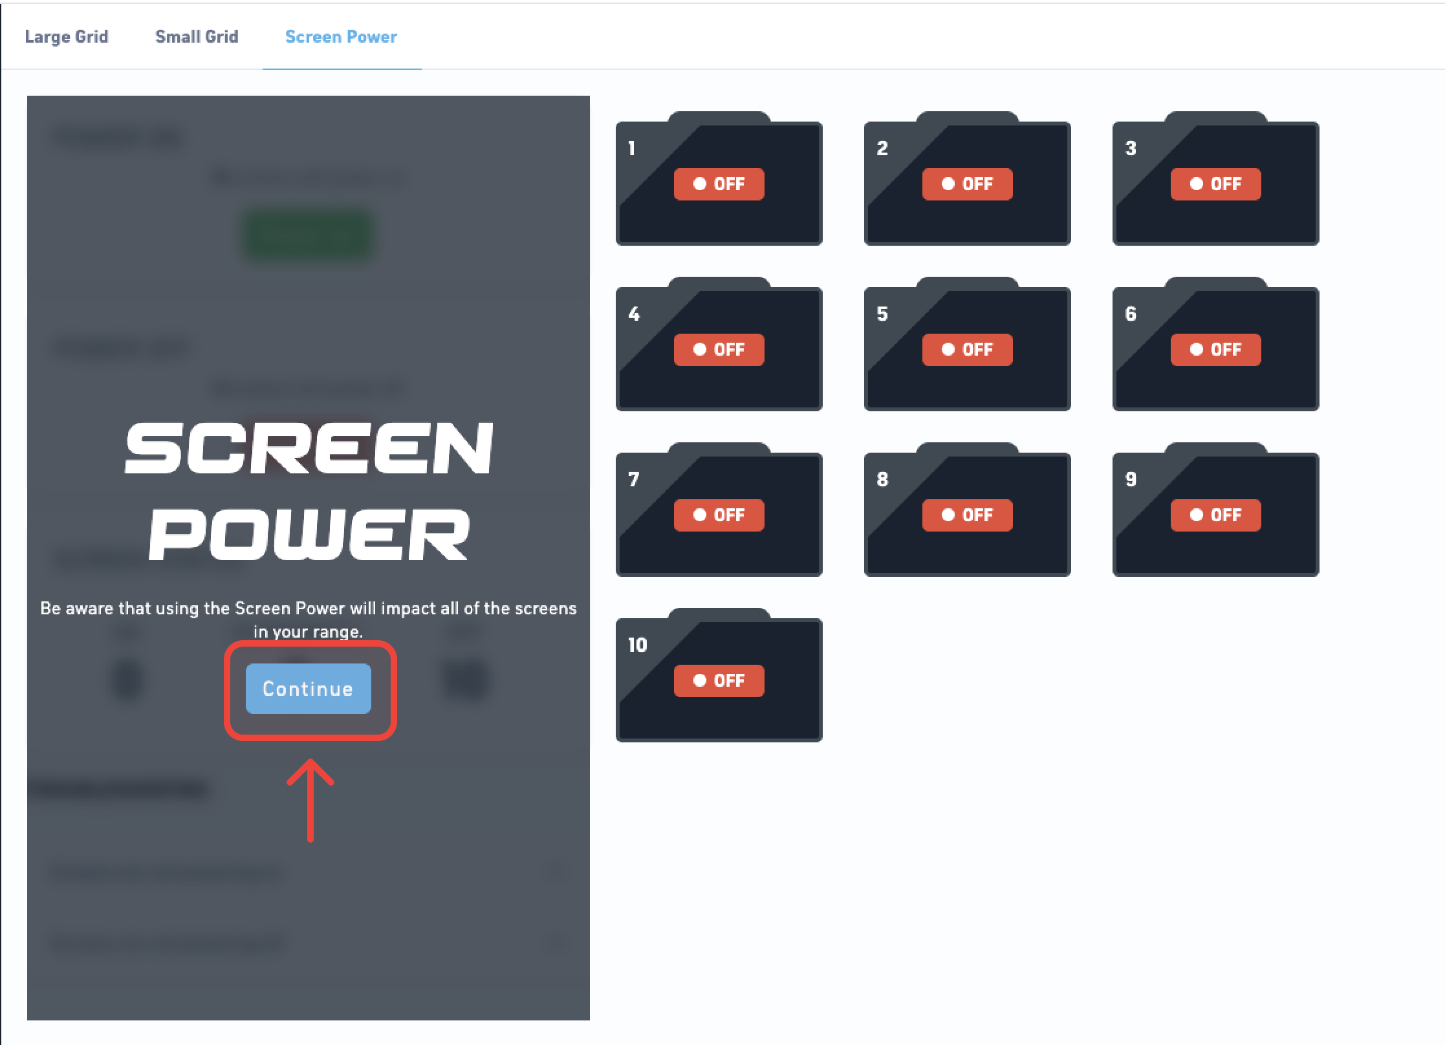Viewport: 1445px width, 1045px height.
Task: Toggle screen 2 OFF badge
Action: coord(967,184)
